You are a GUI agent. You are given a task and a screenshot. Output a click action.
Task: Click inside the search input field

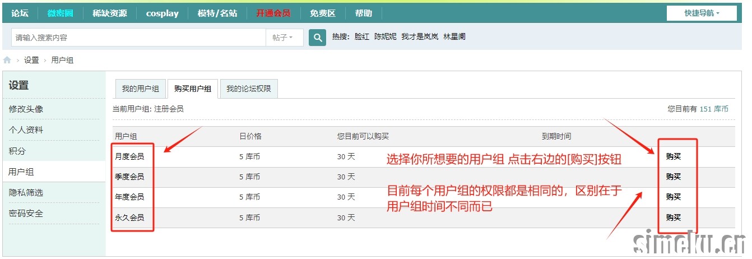pyautogui.click(x=138, y=38)
